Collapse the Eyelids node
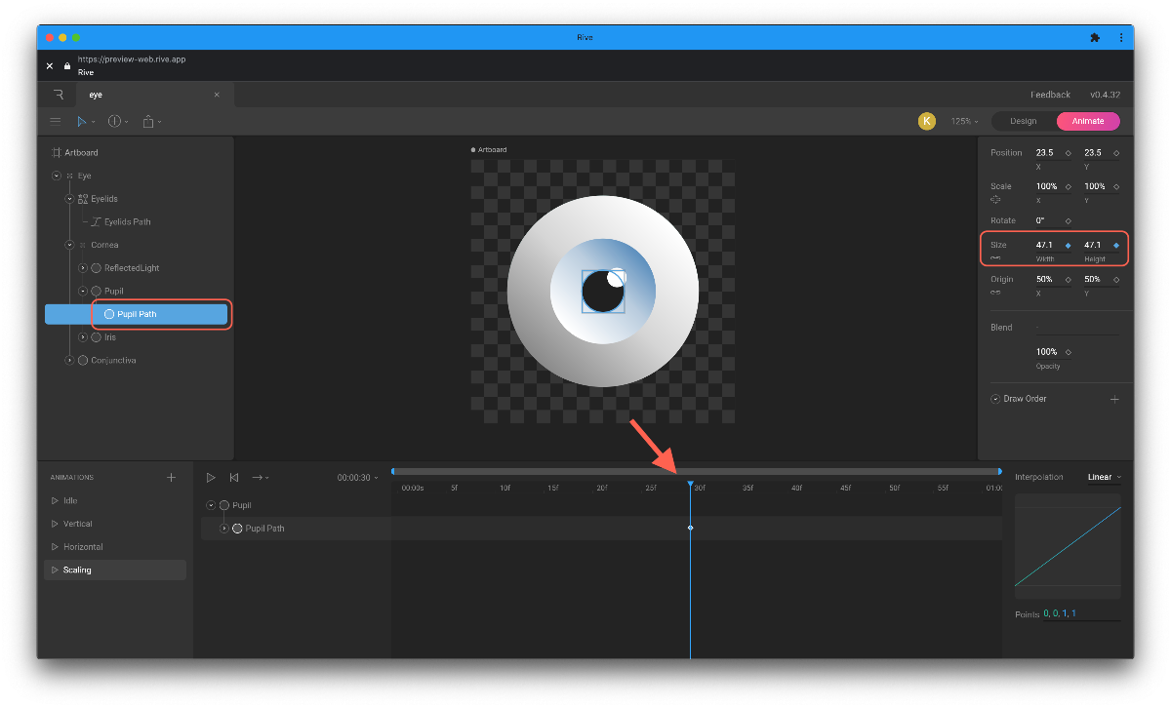1171x708 pixels. pyautogui.click(x=69, y=199)
